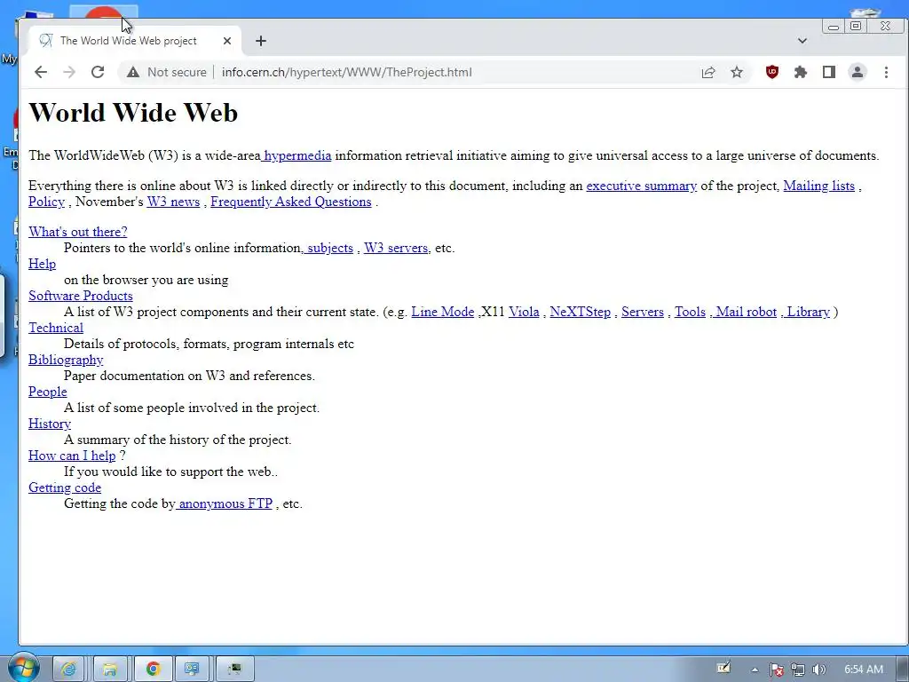Click the How can I help link
The height and width of the screenshot is (682, 909).
tap(72, 456)
